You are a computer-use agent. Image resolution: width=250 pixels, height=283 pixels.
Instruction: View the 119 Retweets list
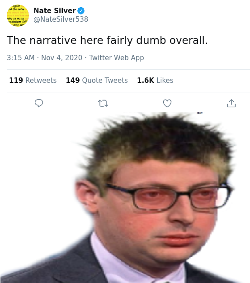click(x=33, y=80)
